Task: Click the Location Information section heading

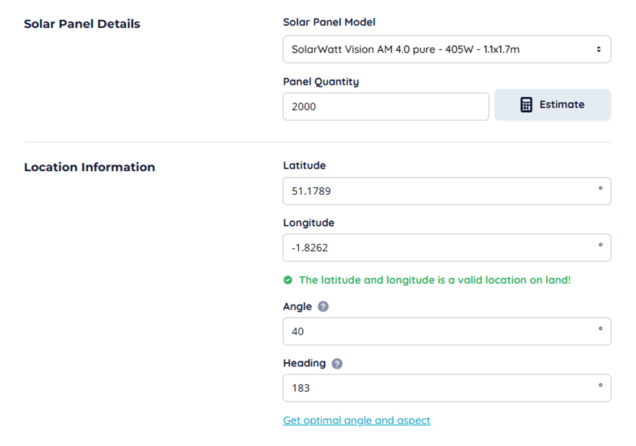Action: [89, 167]
